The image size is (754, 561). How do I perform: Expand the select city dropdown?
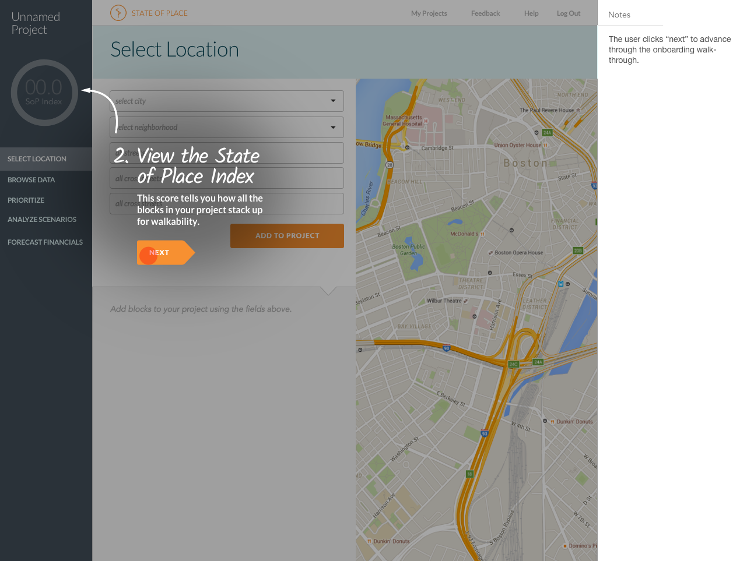click(227, 101)
